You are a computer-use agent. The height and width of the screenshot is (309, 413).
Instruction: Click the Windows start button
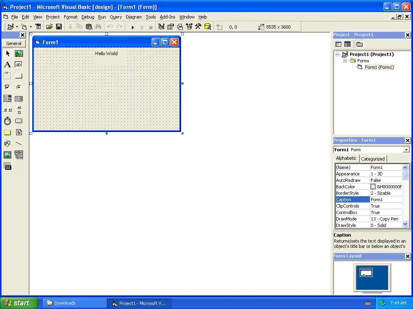[x=19, y=303]
